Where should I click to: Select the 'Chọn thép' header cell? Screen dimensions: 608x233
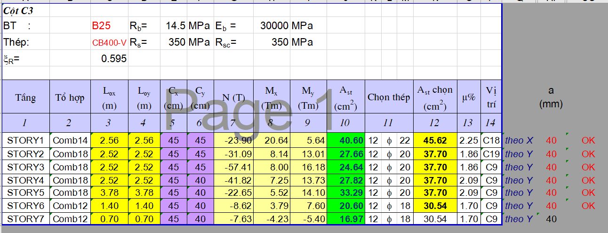389,97
